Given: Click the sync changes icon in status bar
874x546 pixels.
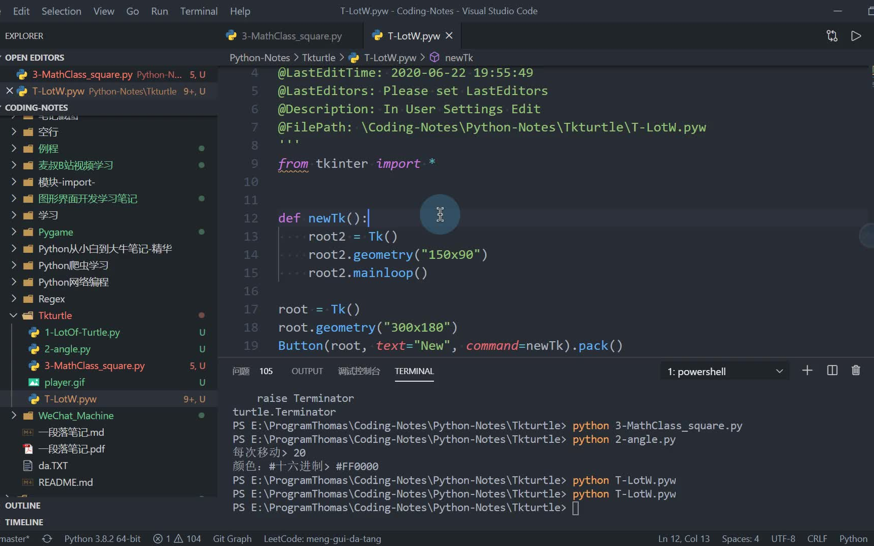Looking at the screenshot, I should pos(47,539).
